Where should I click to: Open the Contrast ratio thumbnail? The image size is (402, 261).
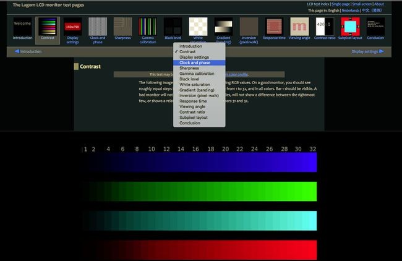tap(325, 27)
